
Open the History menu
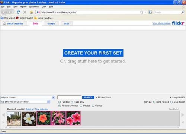(x=23, y=7)
